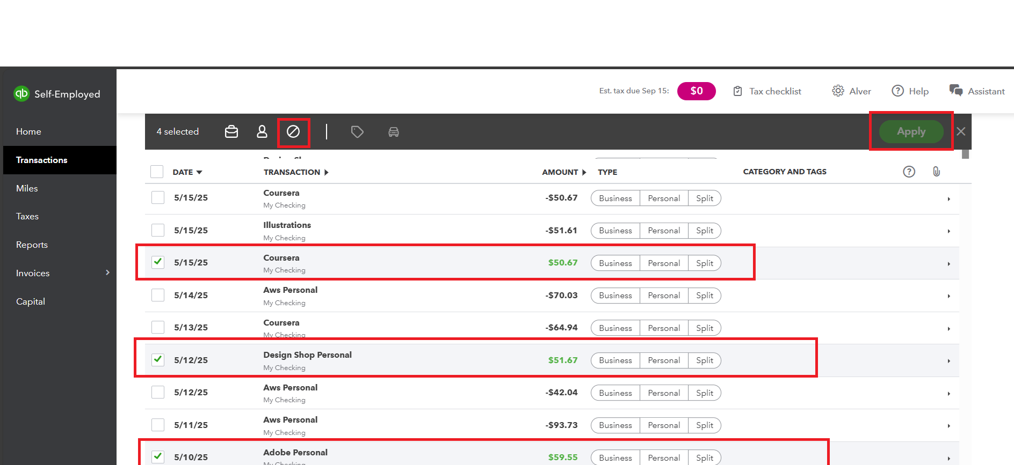Uncheck Design Shop Personal $51.67 transaction
This screenshot has height=465, width=1014.
click(x=158, y=359)
